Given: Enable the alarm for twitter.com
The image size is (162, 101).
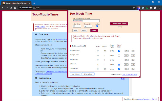Looking at the screenshot, I should coord(119,60).
